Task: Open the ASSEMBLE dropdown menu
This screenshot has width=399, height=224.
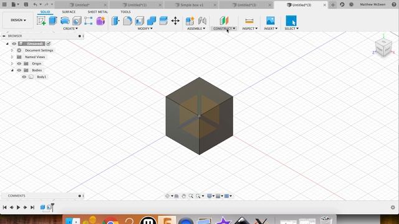Action: click(196, 29)
